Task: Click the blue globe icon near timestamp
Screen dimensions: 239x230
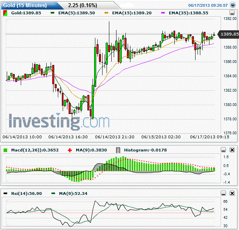Action: pos(233,5)
